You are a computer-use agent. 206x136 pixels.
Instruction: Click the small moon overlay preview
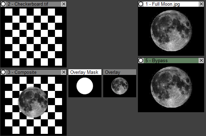(x=119, y=86)
